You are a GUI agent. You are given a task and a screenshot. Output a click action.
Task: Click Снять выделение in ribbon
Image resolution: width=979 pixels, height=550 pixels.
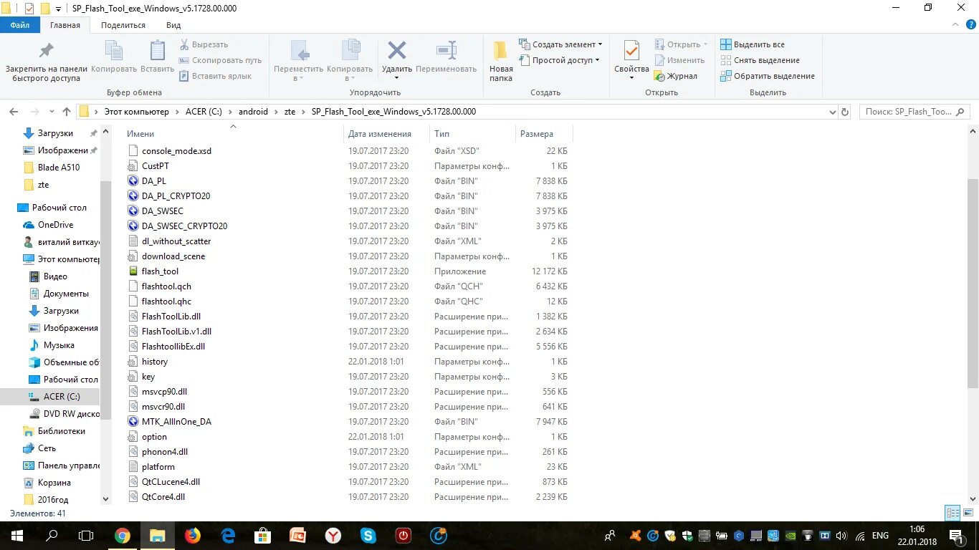[x=760, y=60]
